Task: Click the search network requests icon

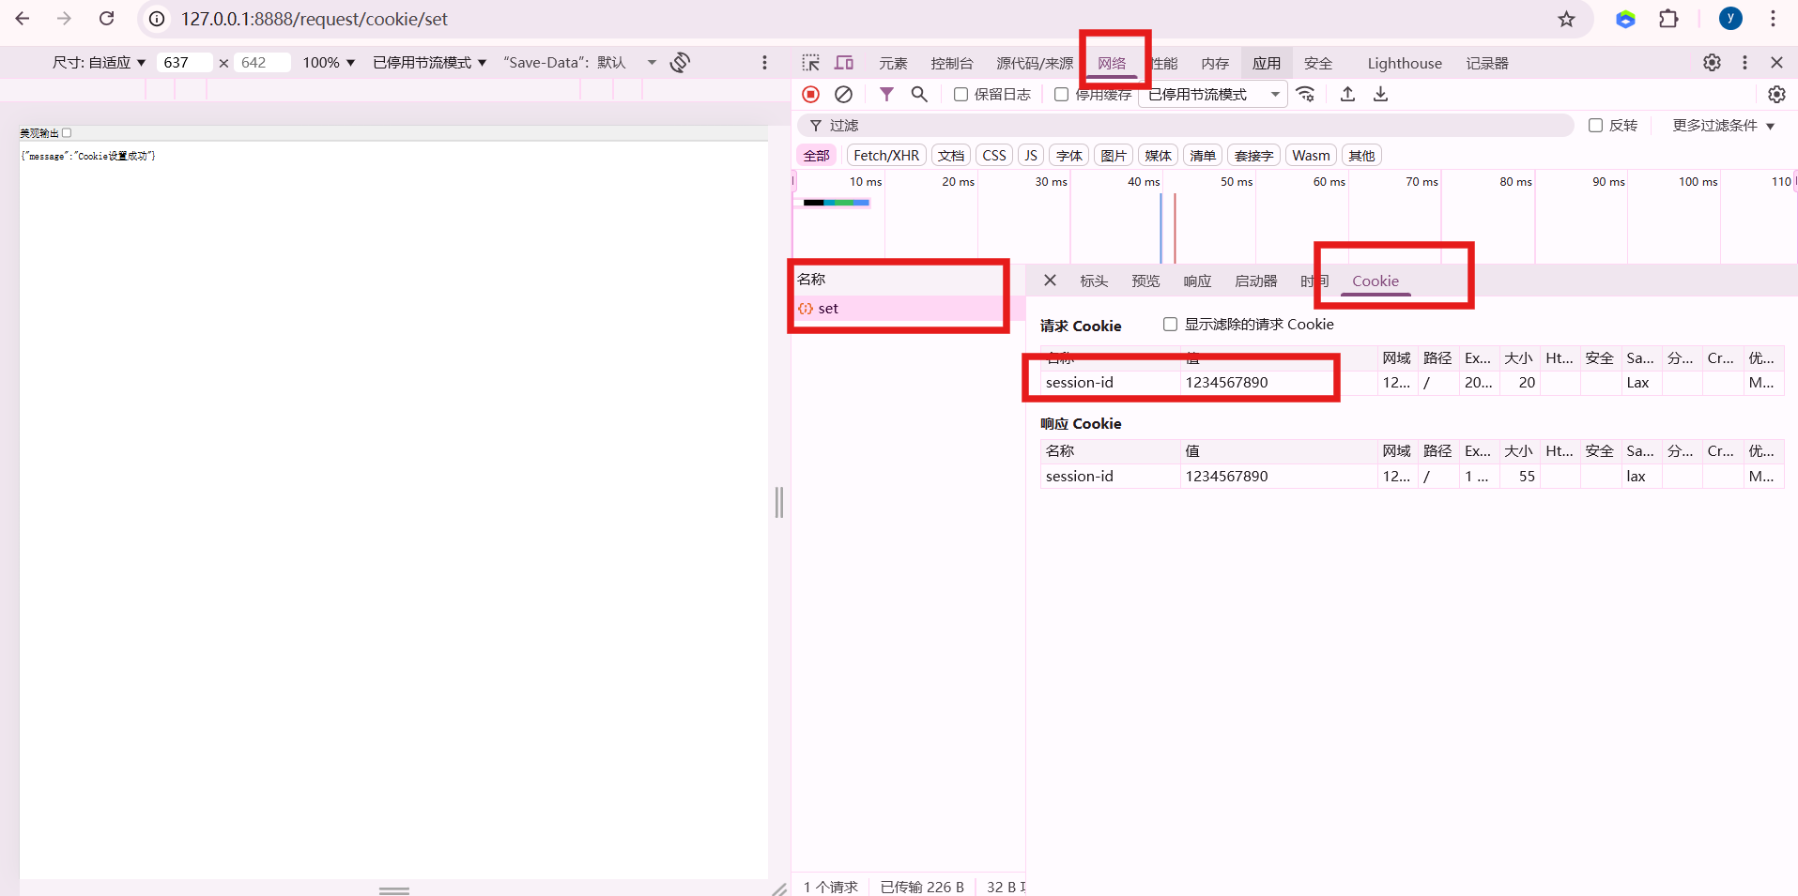Action: pos(918,94)
